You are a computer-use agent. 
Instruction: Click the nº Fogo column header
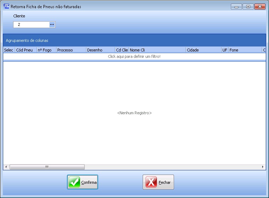pyautogui.click(x=46, y=50)
